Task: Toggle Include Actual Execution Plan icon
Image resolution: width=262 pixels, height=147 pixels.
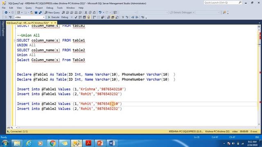Action: (x=94, y=17)
